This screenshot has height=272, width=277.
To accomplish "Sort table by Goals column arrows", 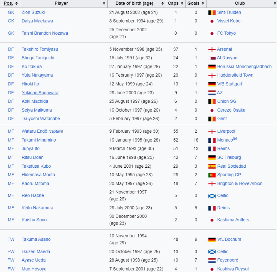I will pos(203,3).
